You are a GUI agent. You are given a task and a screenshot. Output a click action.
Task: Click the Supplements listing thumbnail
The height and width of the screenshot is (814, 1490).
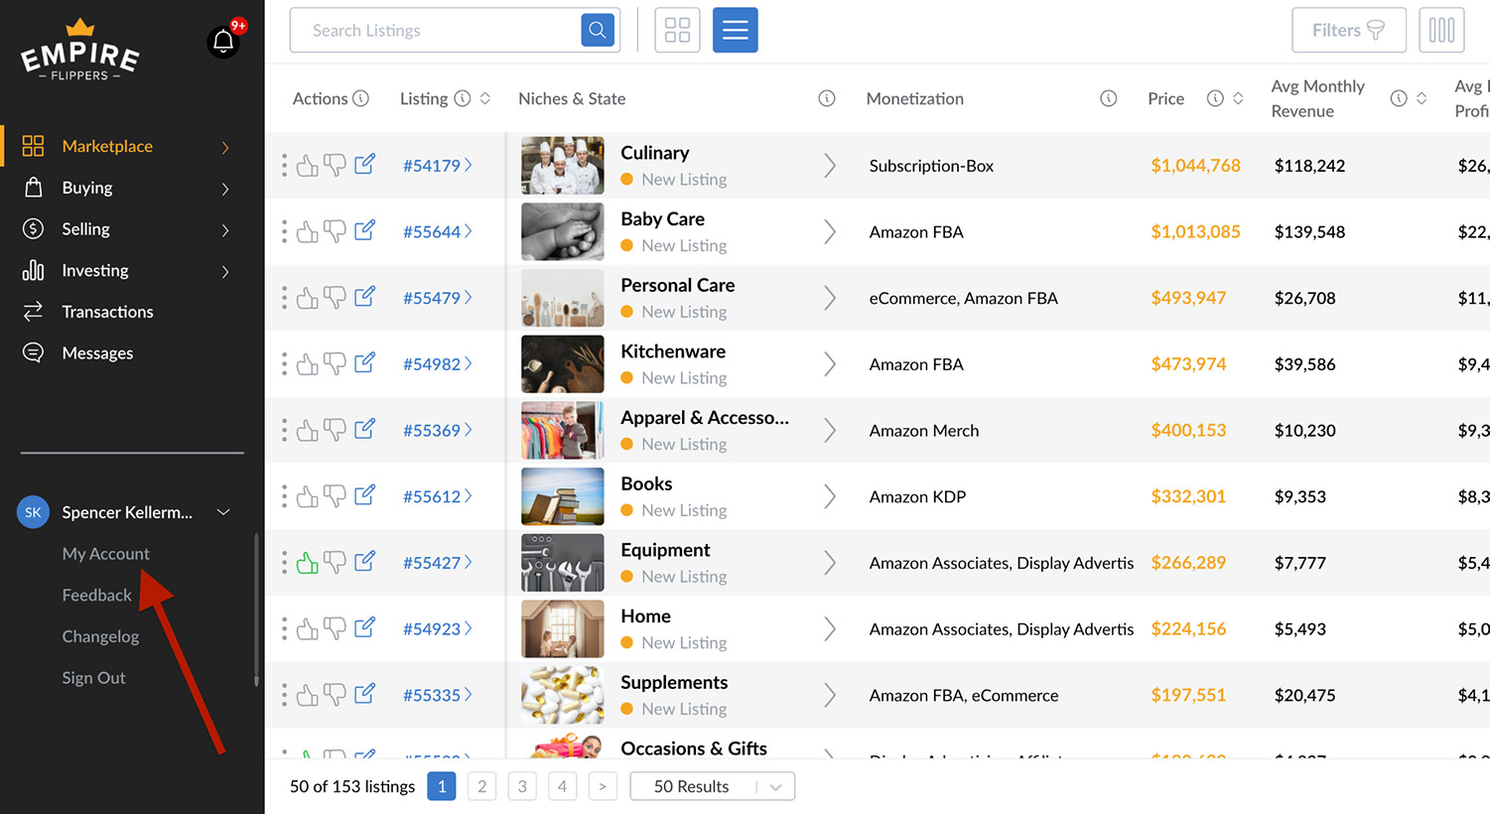click(x=563, y=695)
